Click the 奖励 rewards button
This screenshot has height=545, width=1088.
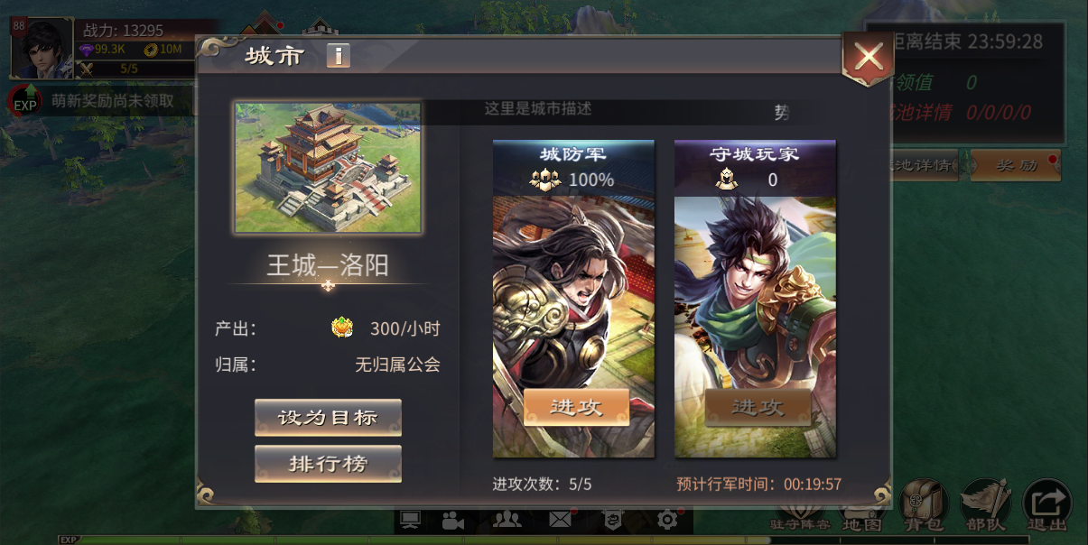[x=1016, y=166]
